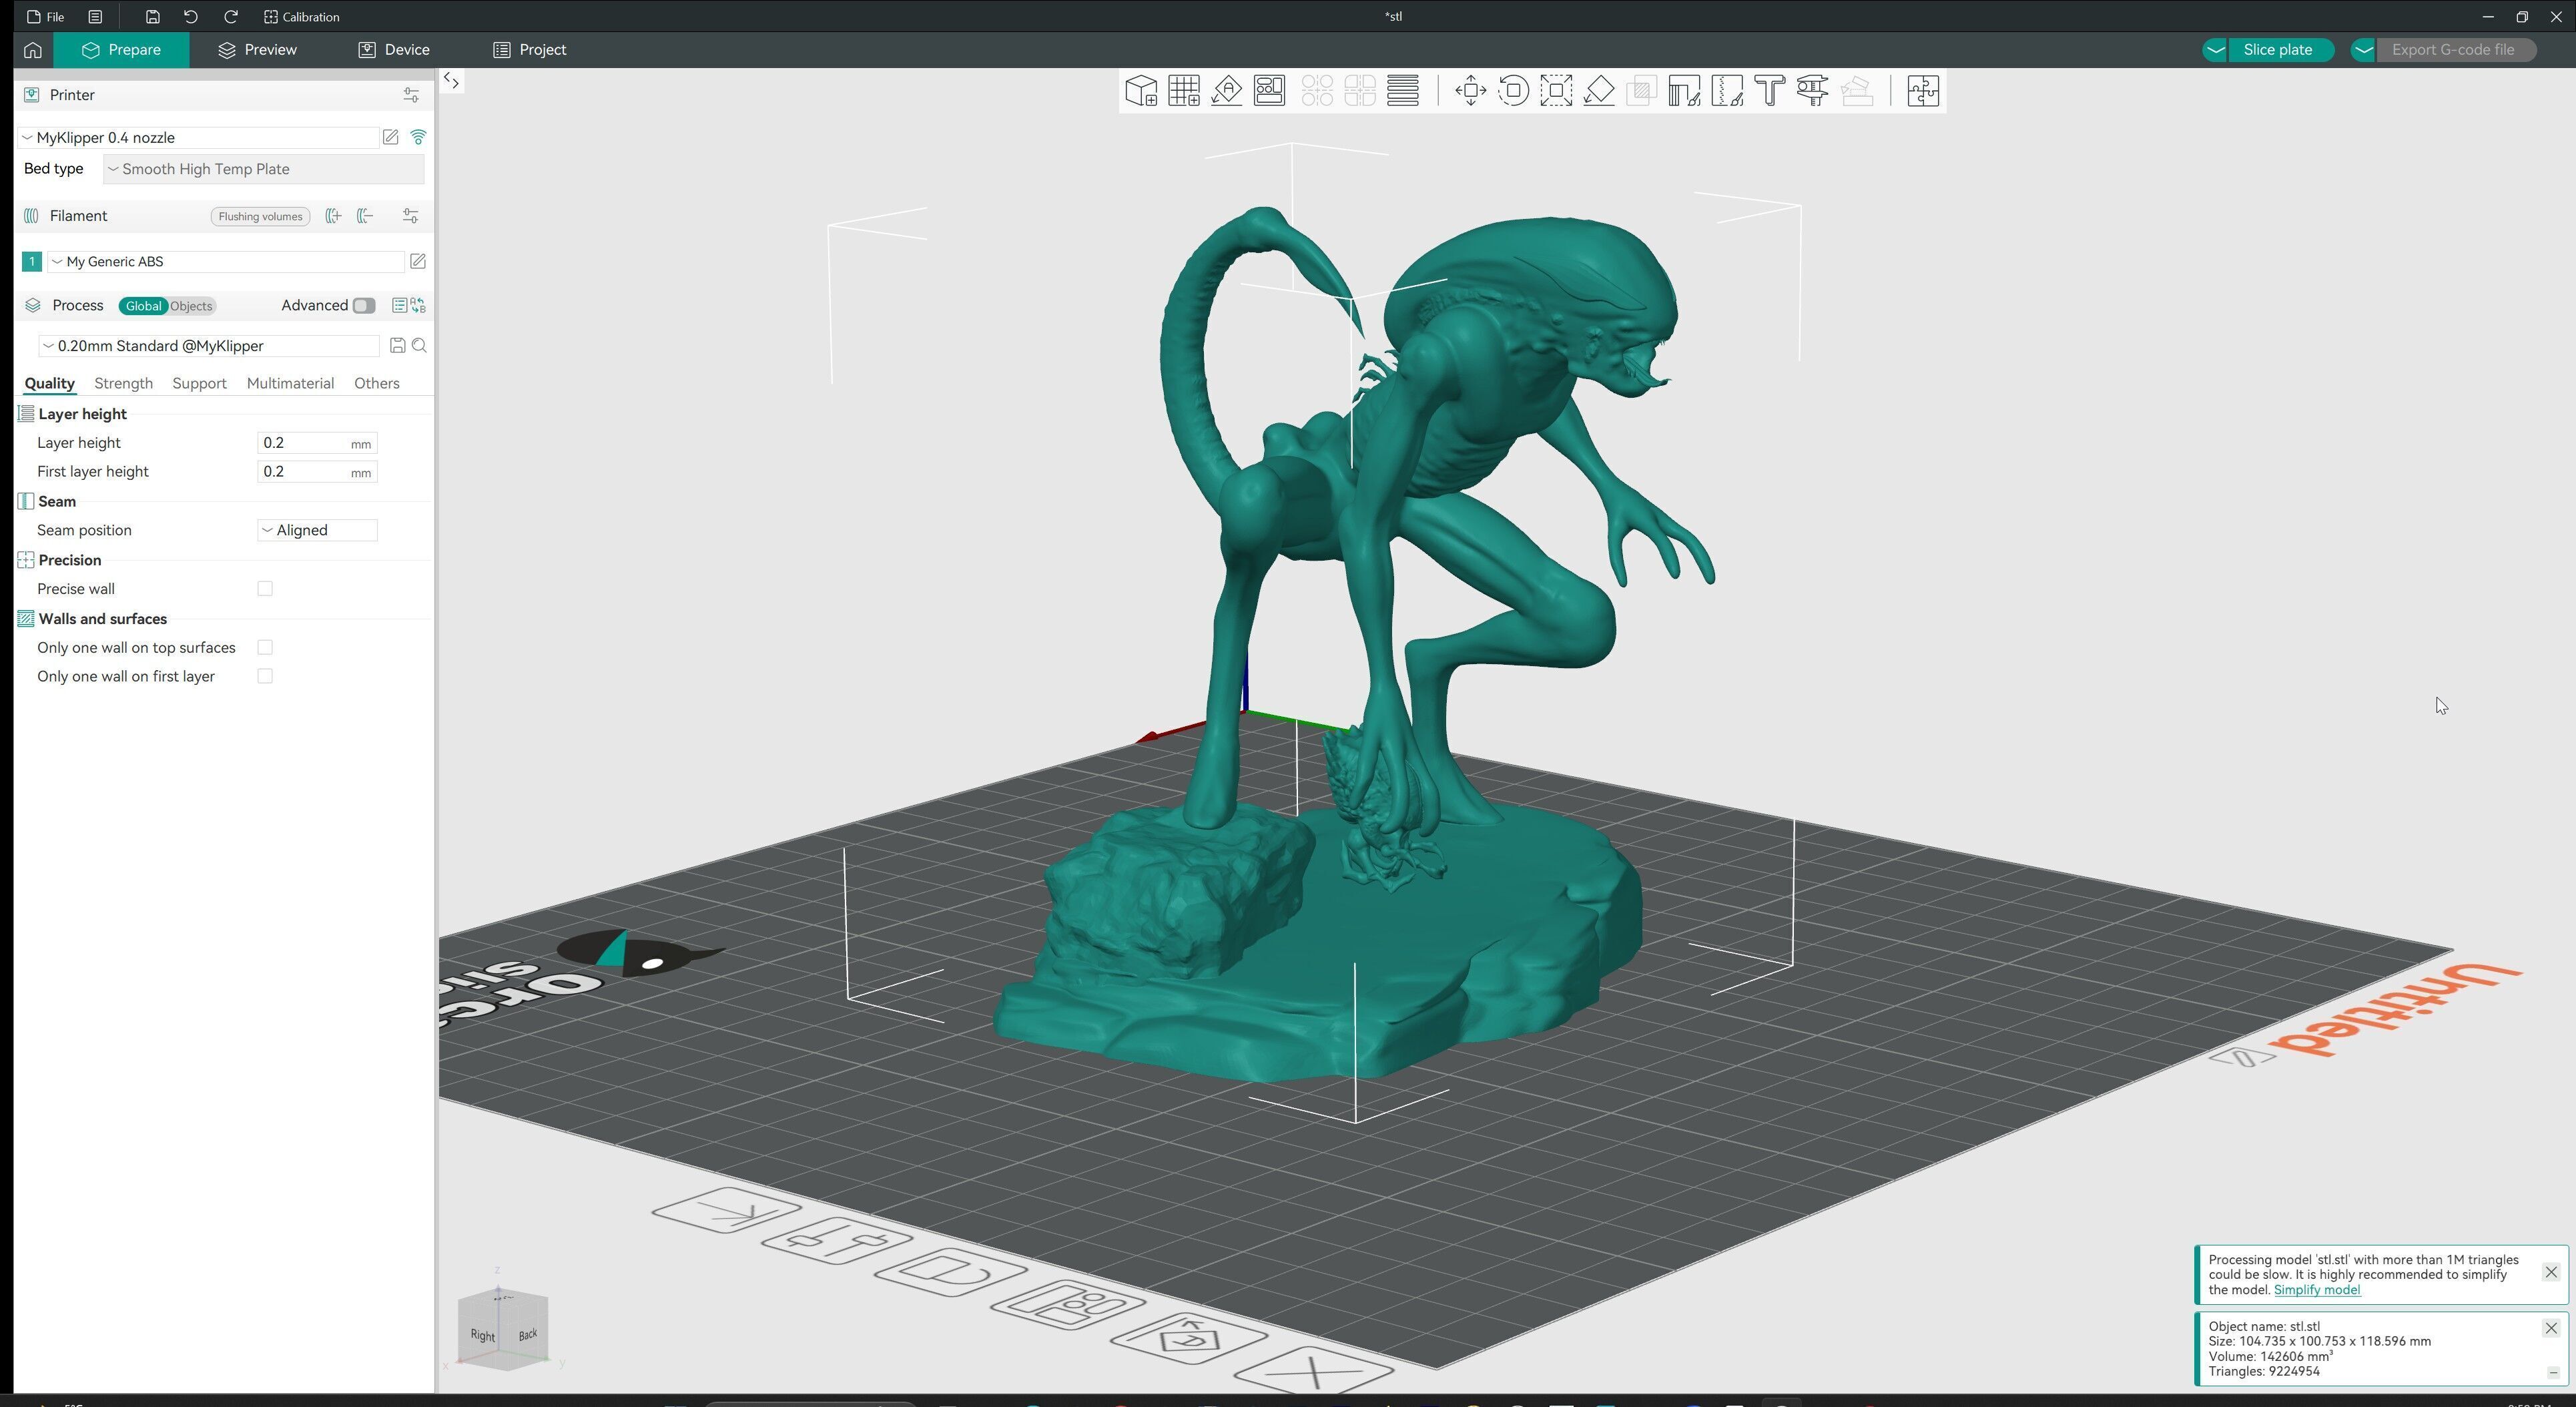
Task: Open the Seam position Aligned dropdown
Action: [x=317, y=531]
